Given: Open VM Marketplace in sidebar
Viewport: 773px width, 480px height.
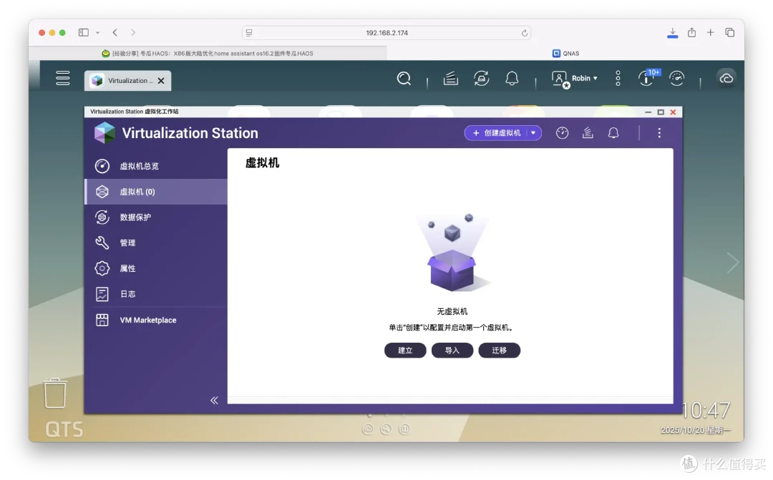Looking at the screenshot, I should [156, 320].
